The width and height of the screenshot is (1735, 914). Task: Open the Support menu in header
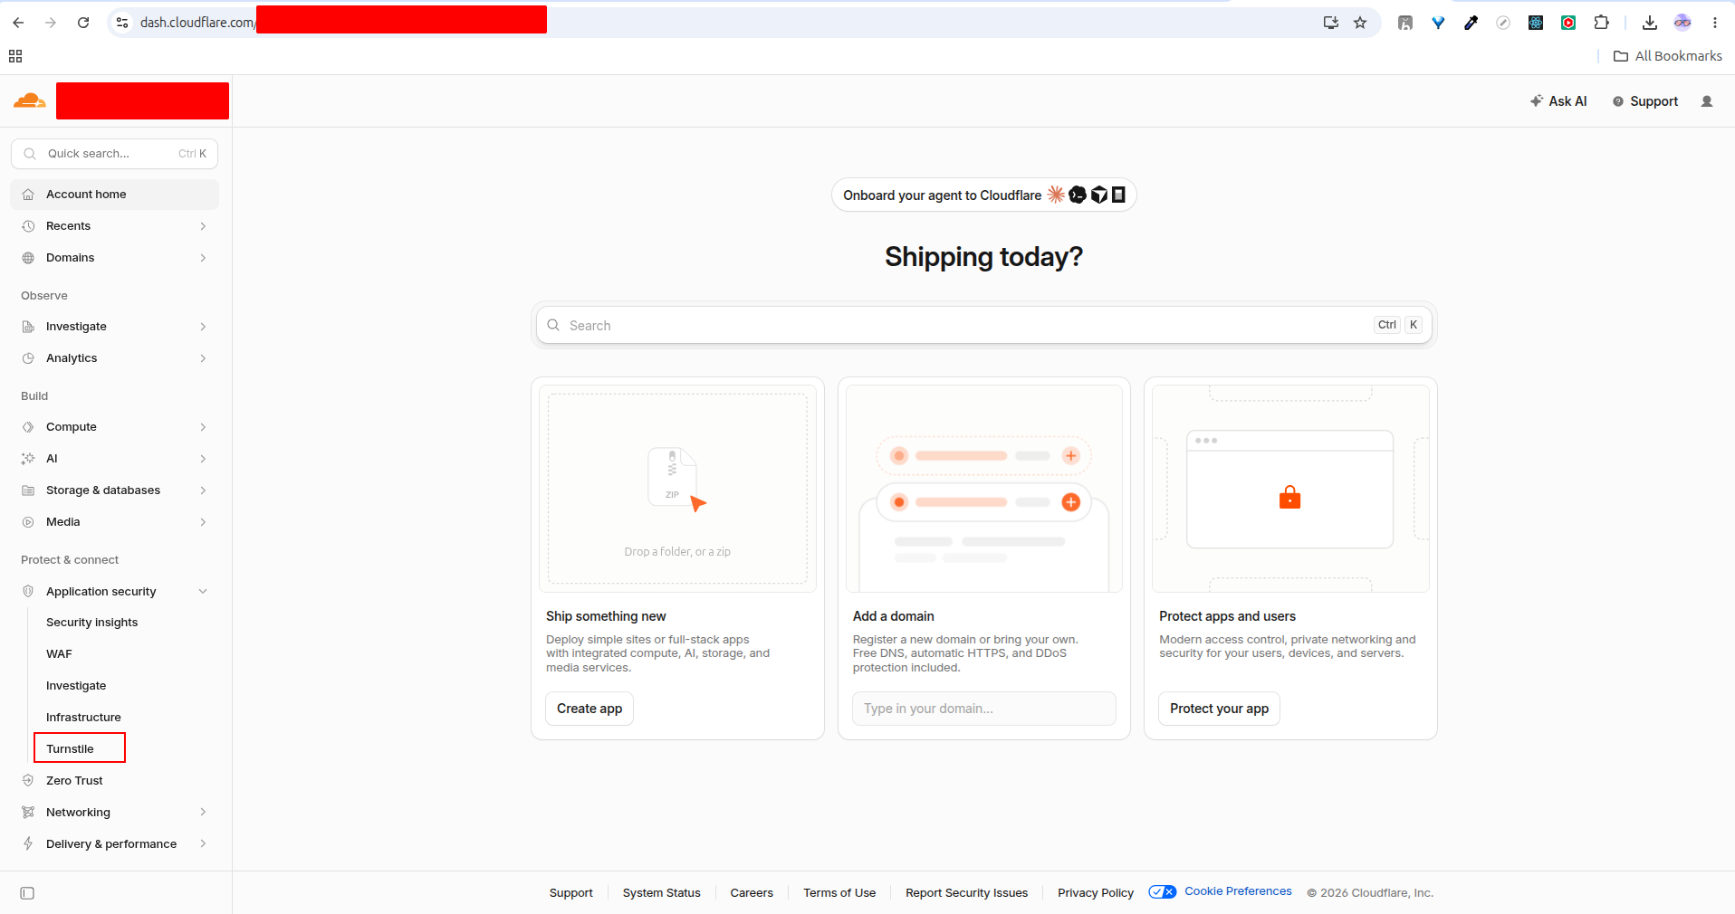[x=1645, y=101]
